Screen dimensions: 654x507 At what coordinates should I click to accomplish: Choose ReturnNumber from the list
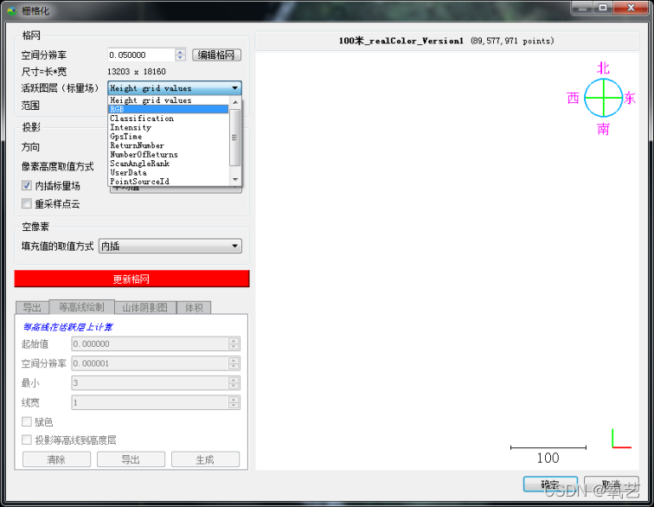tap(168, 145)
